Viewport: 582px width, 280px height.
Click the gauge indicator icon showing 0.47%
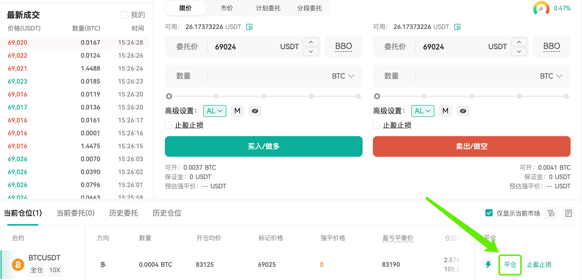point(541,8)
